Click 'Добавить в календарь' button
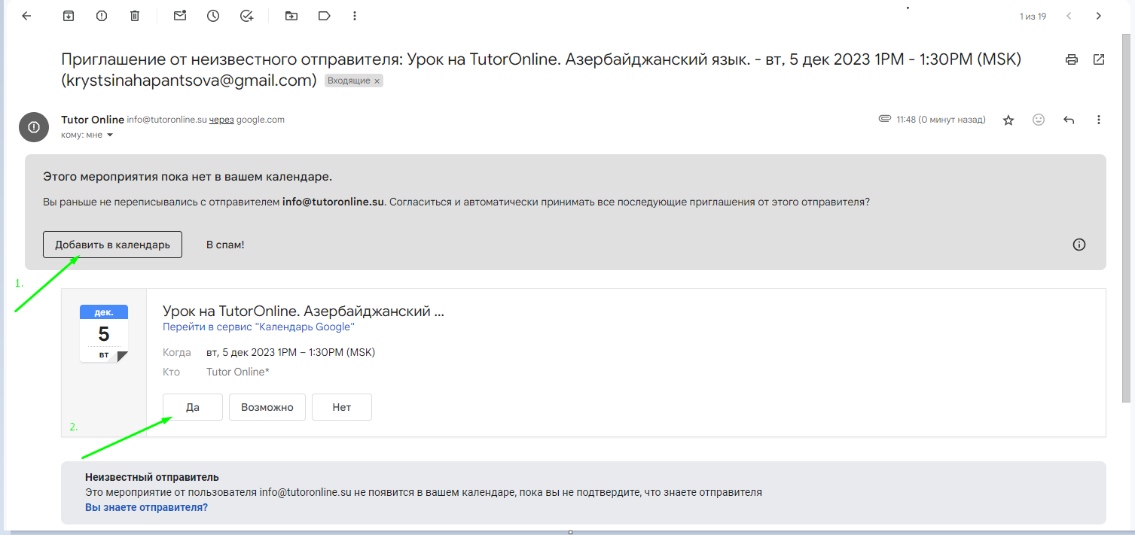The width and height of the screenshot is (1135, 535). (x=112, y=245)
